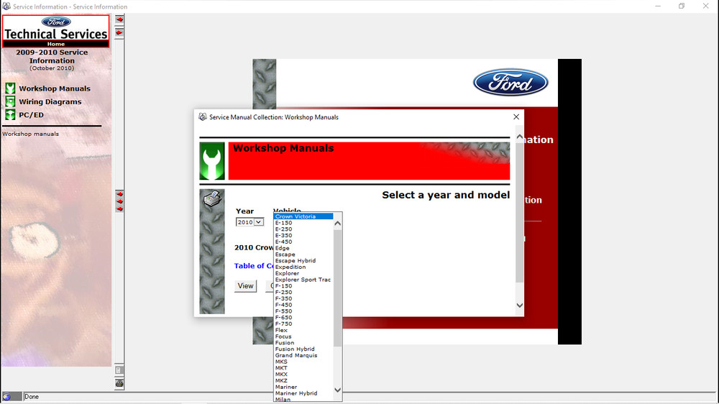
Task: Click the second red arrow in the divider strip
Action: click(x=119, y=32)
